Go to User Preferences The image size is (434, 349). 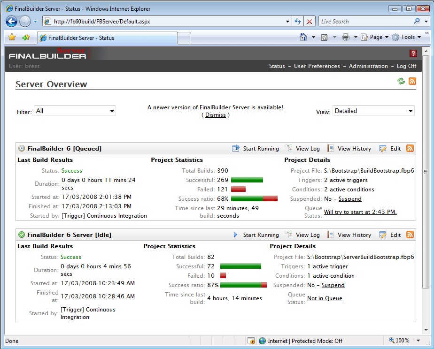(317, 66)
